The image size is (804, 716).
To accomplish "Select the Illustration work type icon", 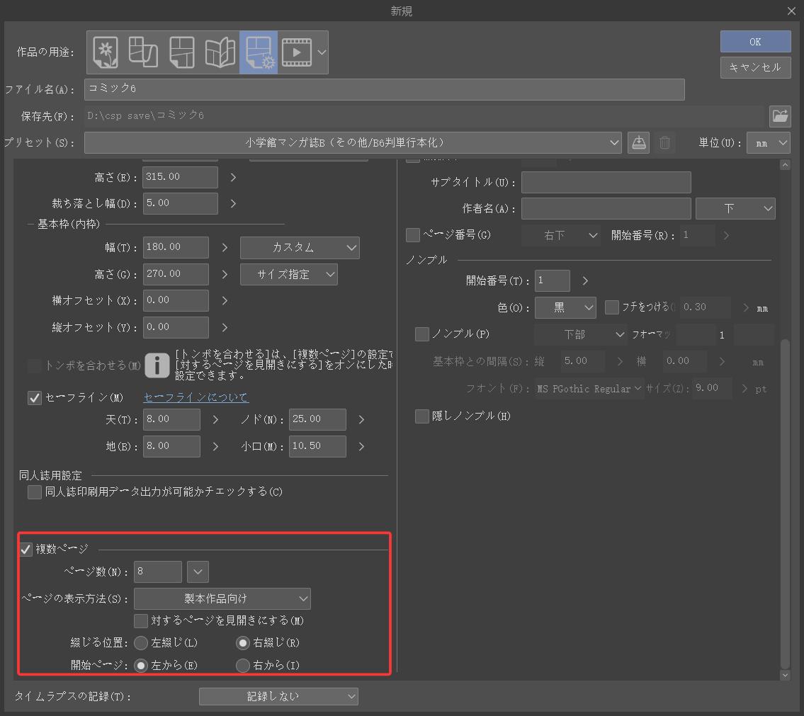I will (106, 52).
